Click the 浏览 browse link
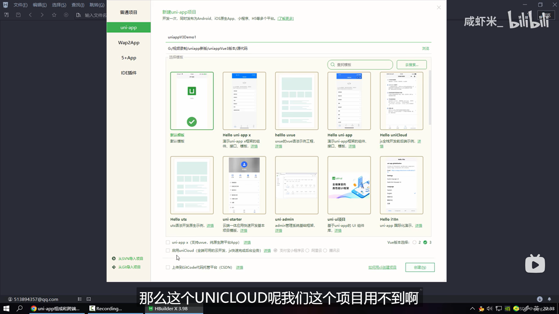The height and width of the screenshot is (314, 559). [425, 49]
